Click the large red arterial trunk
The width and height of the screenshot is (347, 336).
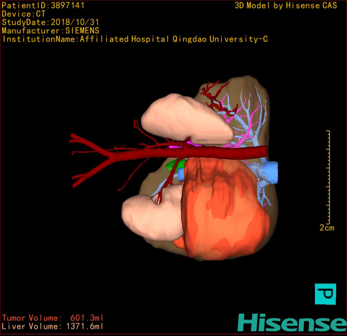click(198, 153)
